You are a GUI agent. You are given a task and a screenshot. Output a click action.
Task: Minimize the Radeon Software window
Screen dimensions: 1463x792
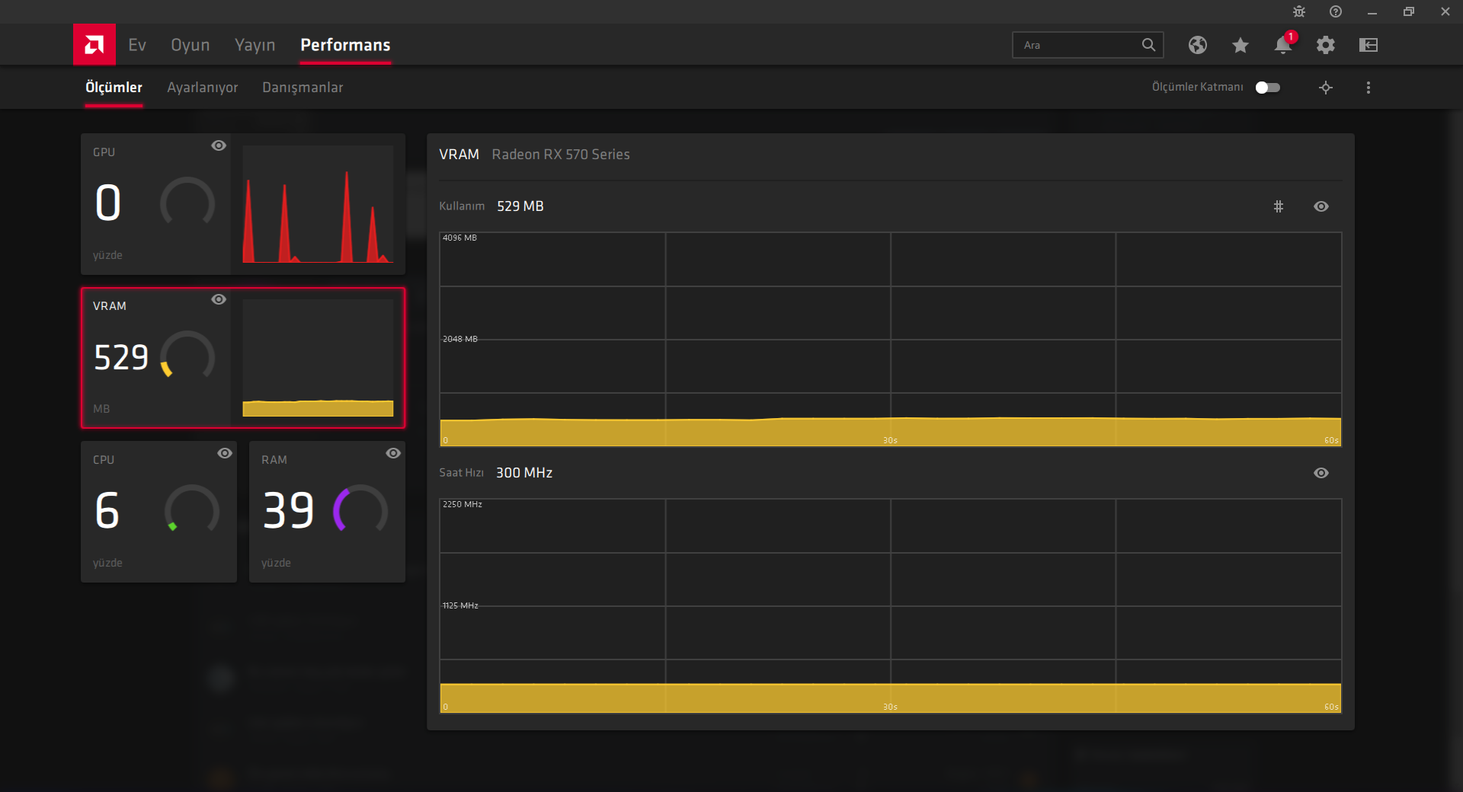click(1372, 11)
